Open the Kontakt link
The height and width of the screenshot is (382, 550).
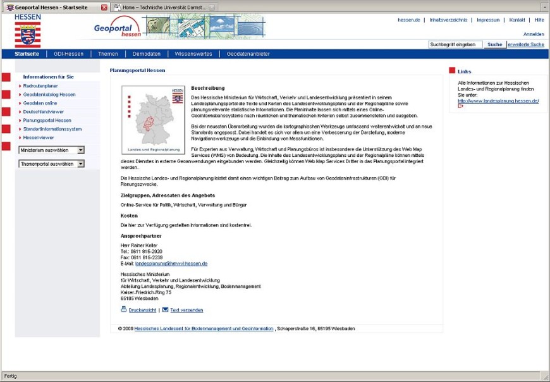pyautogui.click(x=517, y=20)
